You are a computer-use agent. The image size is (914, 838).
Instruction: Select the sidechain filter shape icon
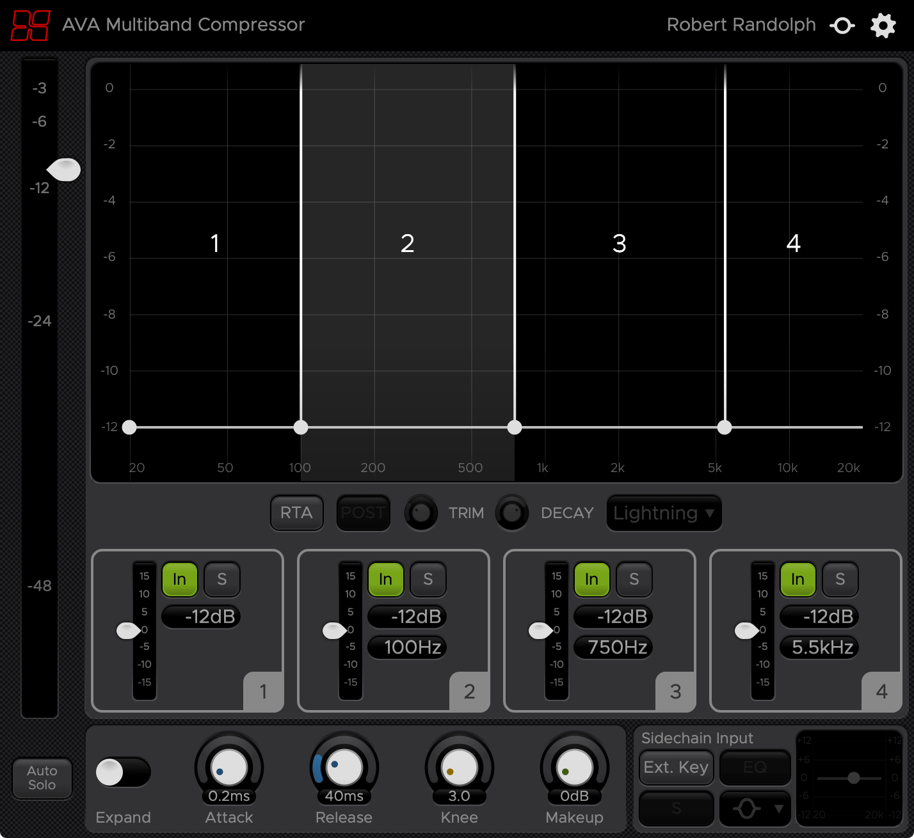pos(748,808)
